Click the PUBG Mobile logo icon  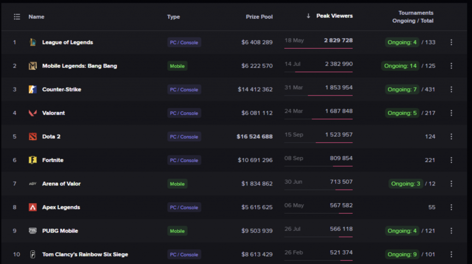point(33,230)
